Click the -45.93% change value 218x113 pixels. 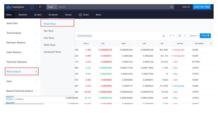(87, 92)
